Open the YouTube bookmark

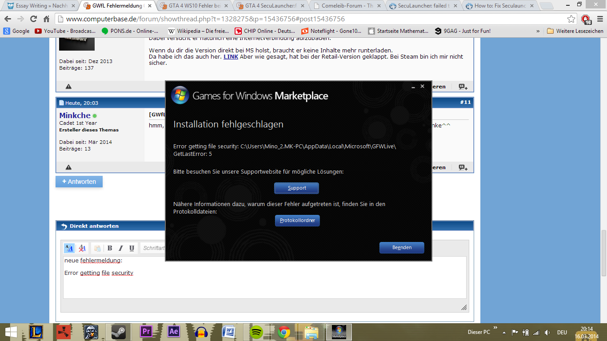[65, 31]
